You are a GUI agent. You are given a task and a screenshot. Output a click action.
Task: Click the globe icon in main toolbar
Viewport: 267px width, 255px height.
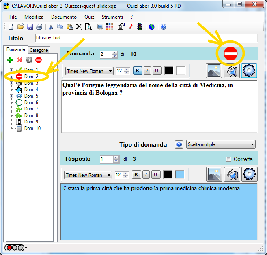coord(151,27)
